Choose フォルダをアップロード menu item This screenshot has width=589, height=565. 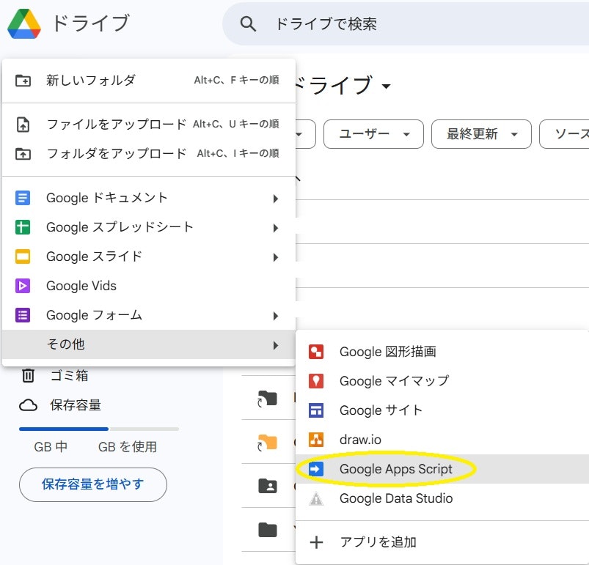[149, 153]
